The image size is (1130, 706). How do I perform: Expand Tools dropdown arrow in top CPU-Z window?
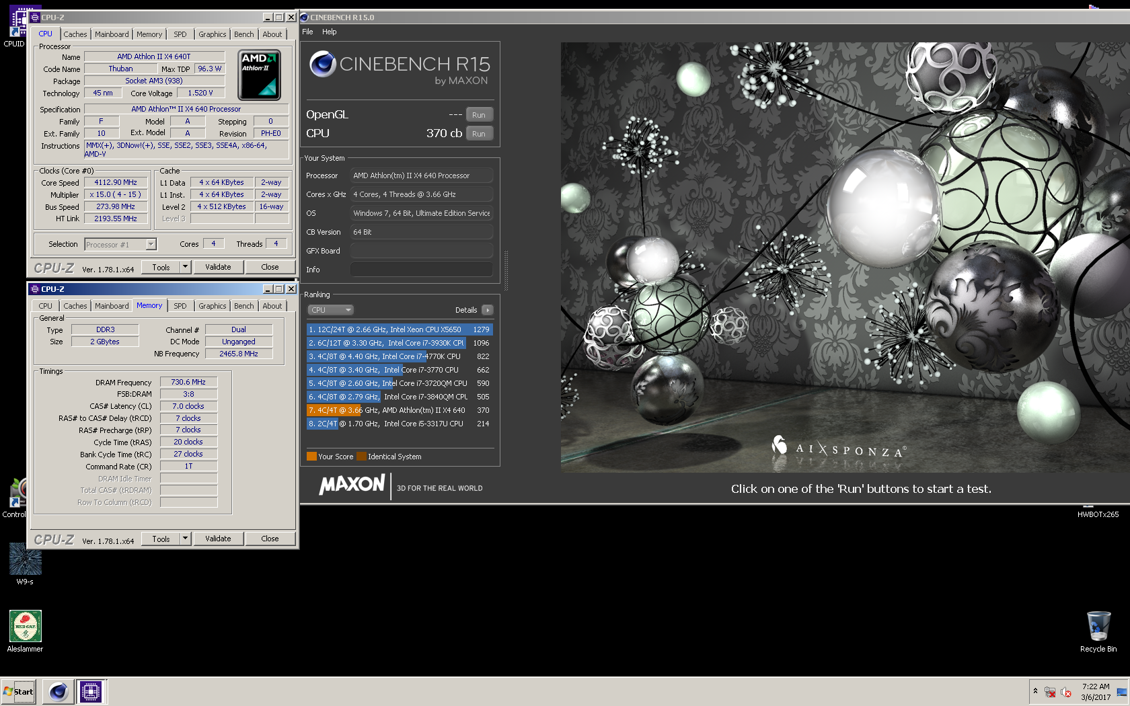point(185,267)
